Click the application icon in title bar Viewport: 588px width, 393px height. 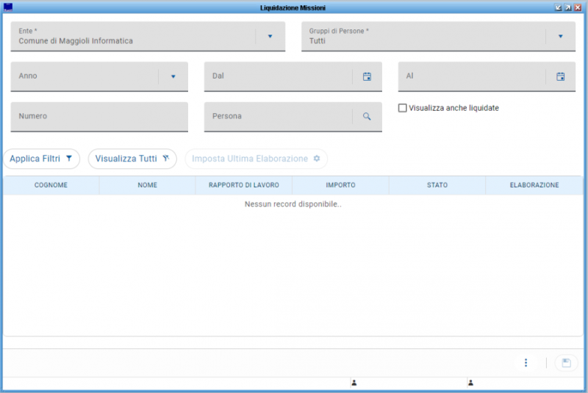pyautogui.click(x=8, y=7)
